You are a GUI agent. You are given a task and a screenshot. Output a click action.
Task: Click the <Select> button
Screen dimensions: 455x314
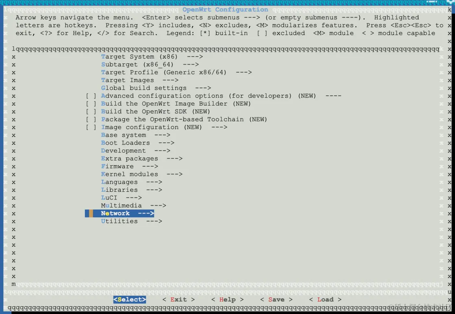tap(130, 299)
